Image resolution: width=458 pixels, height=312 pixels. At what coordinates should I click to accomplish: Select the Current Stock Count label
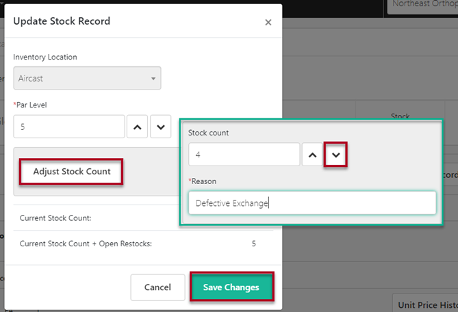pyautogui.click(x=55, y=218)
